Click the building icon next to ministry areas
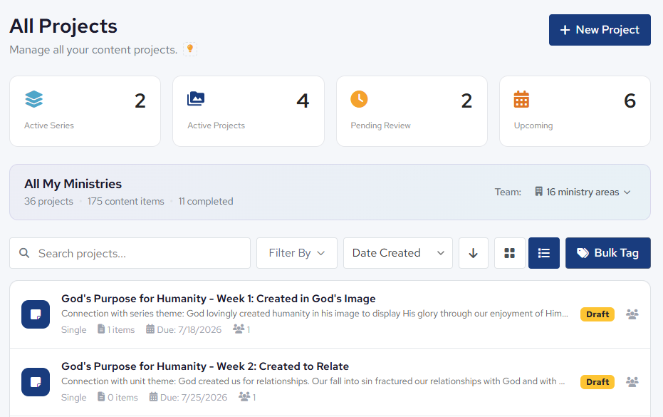 point(538,192)
